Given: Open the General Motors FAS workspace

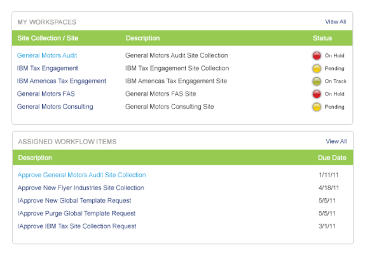Looking at the screenshot, I should point(46,94).
